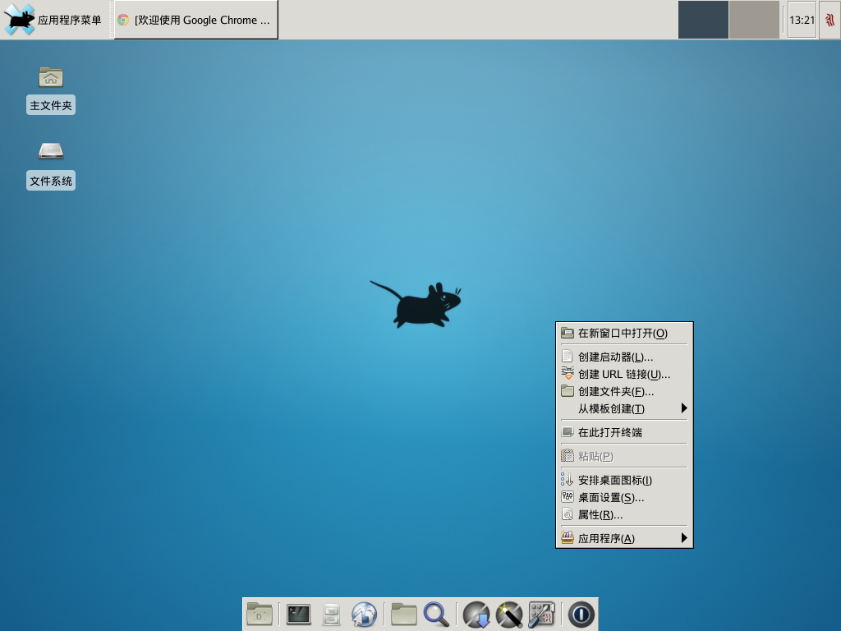Viewport: 841px width, 631px height.
Task: Click the blue down-arrow dock icon
Action: tap(476, 615)
